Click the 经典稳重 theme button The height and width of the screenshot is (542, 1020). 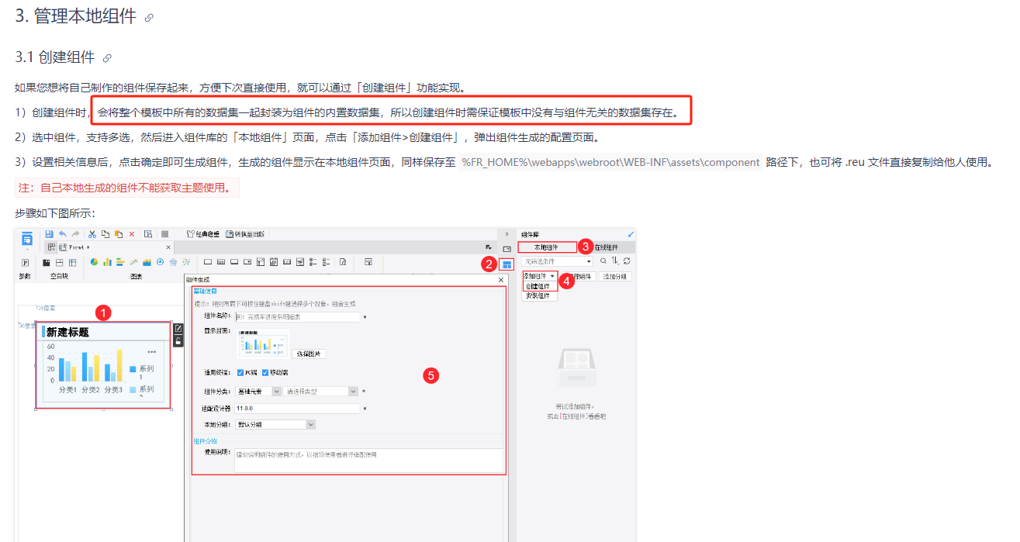click(x=202, y=234)
